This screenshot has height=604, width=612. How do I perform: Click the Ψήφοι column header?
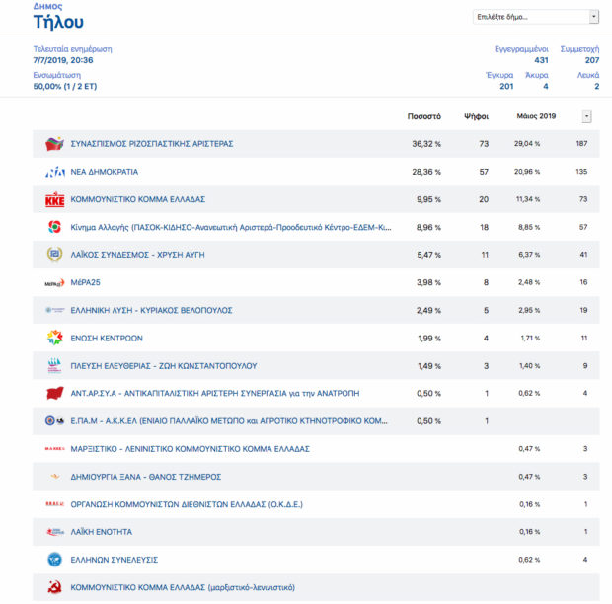[476, 116]
